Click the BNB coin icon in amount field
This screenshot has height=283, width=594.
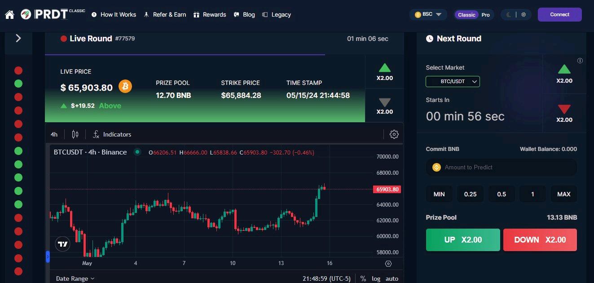click(436, 167)
